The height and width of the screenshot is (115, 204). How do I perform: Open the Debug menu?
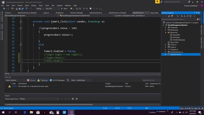point(33,5)
